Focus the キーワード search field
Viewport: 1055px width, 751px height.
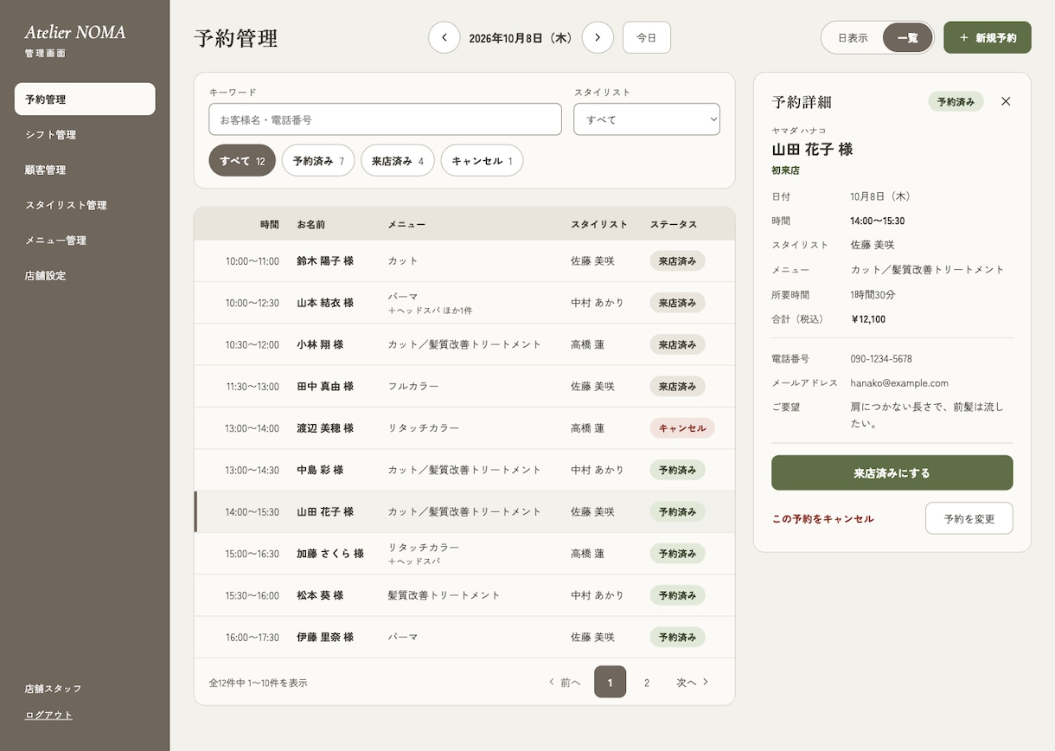pyautogui.click(x=386, y=119)
